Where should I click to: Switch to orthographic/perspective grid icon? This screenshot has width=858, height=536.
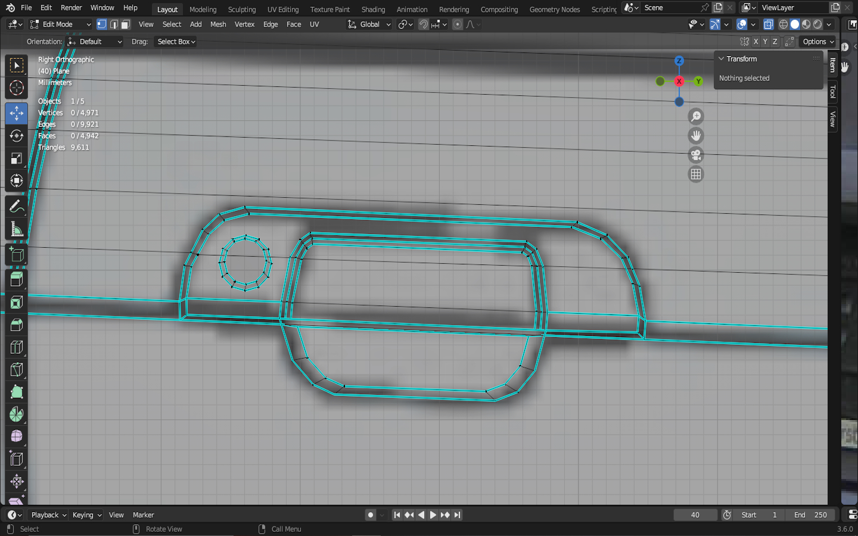click(695, 174)
